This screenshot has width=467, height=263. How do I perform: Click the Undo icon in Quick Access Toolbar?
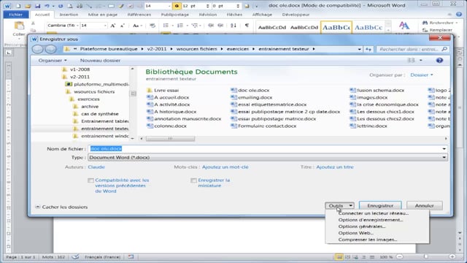point(47,6)
